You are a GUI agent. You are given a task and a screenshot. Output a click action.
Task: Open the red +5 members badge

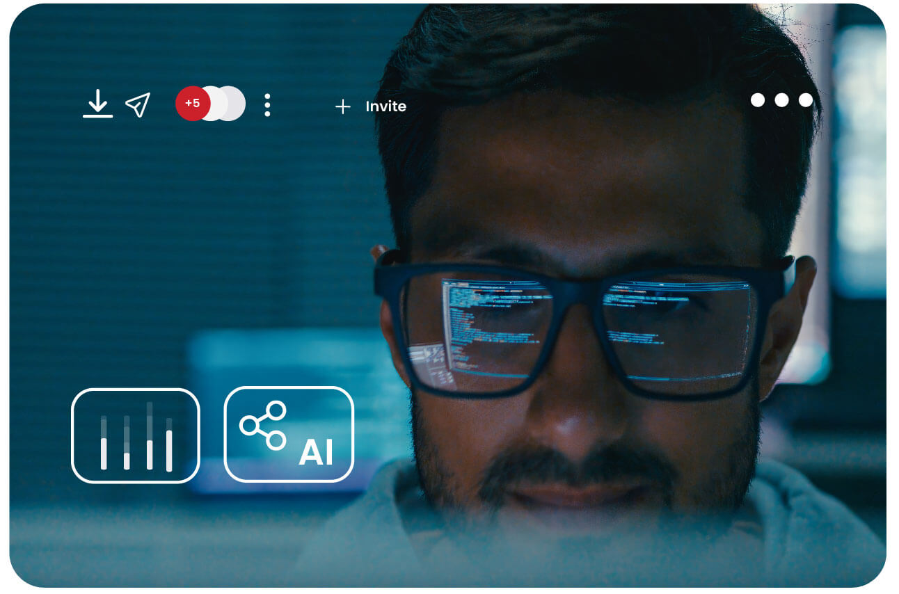[193, 104]
